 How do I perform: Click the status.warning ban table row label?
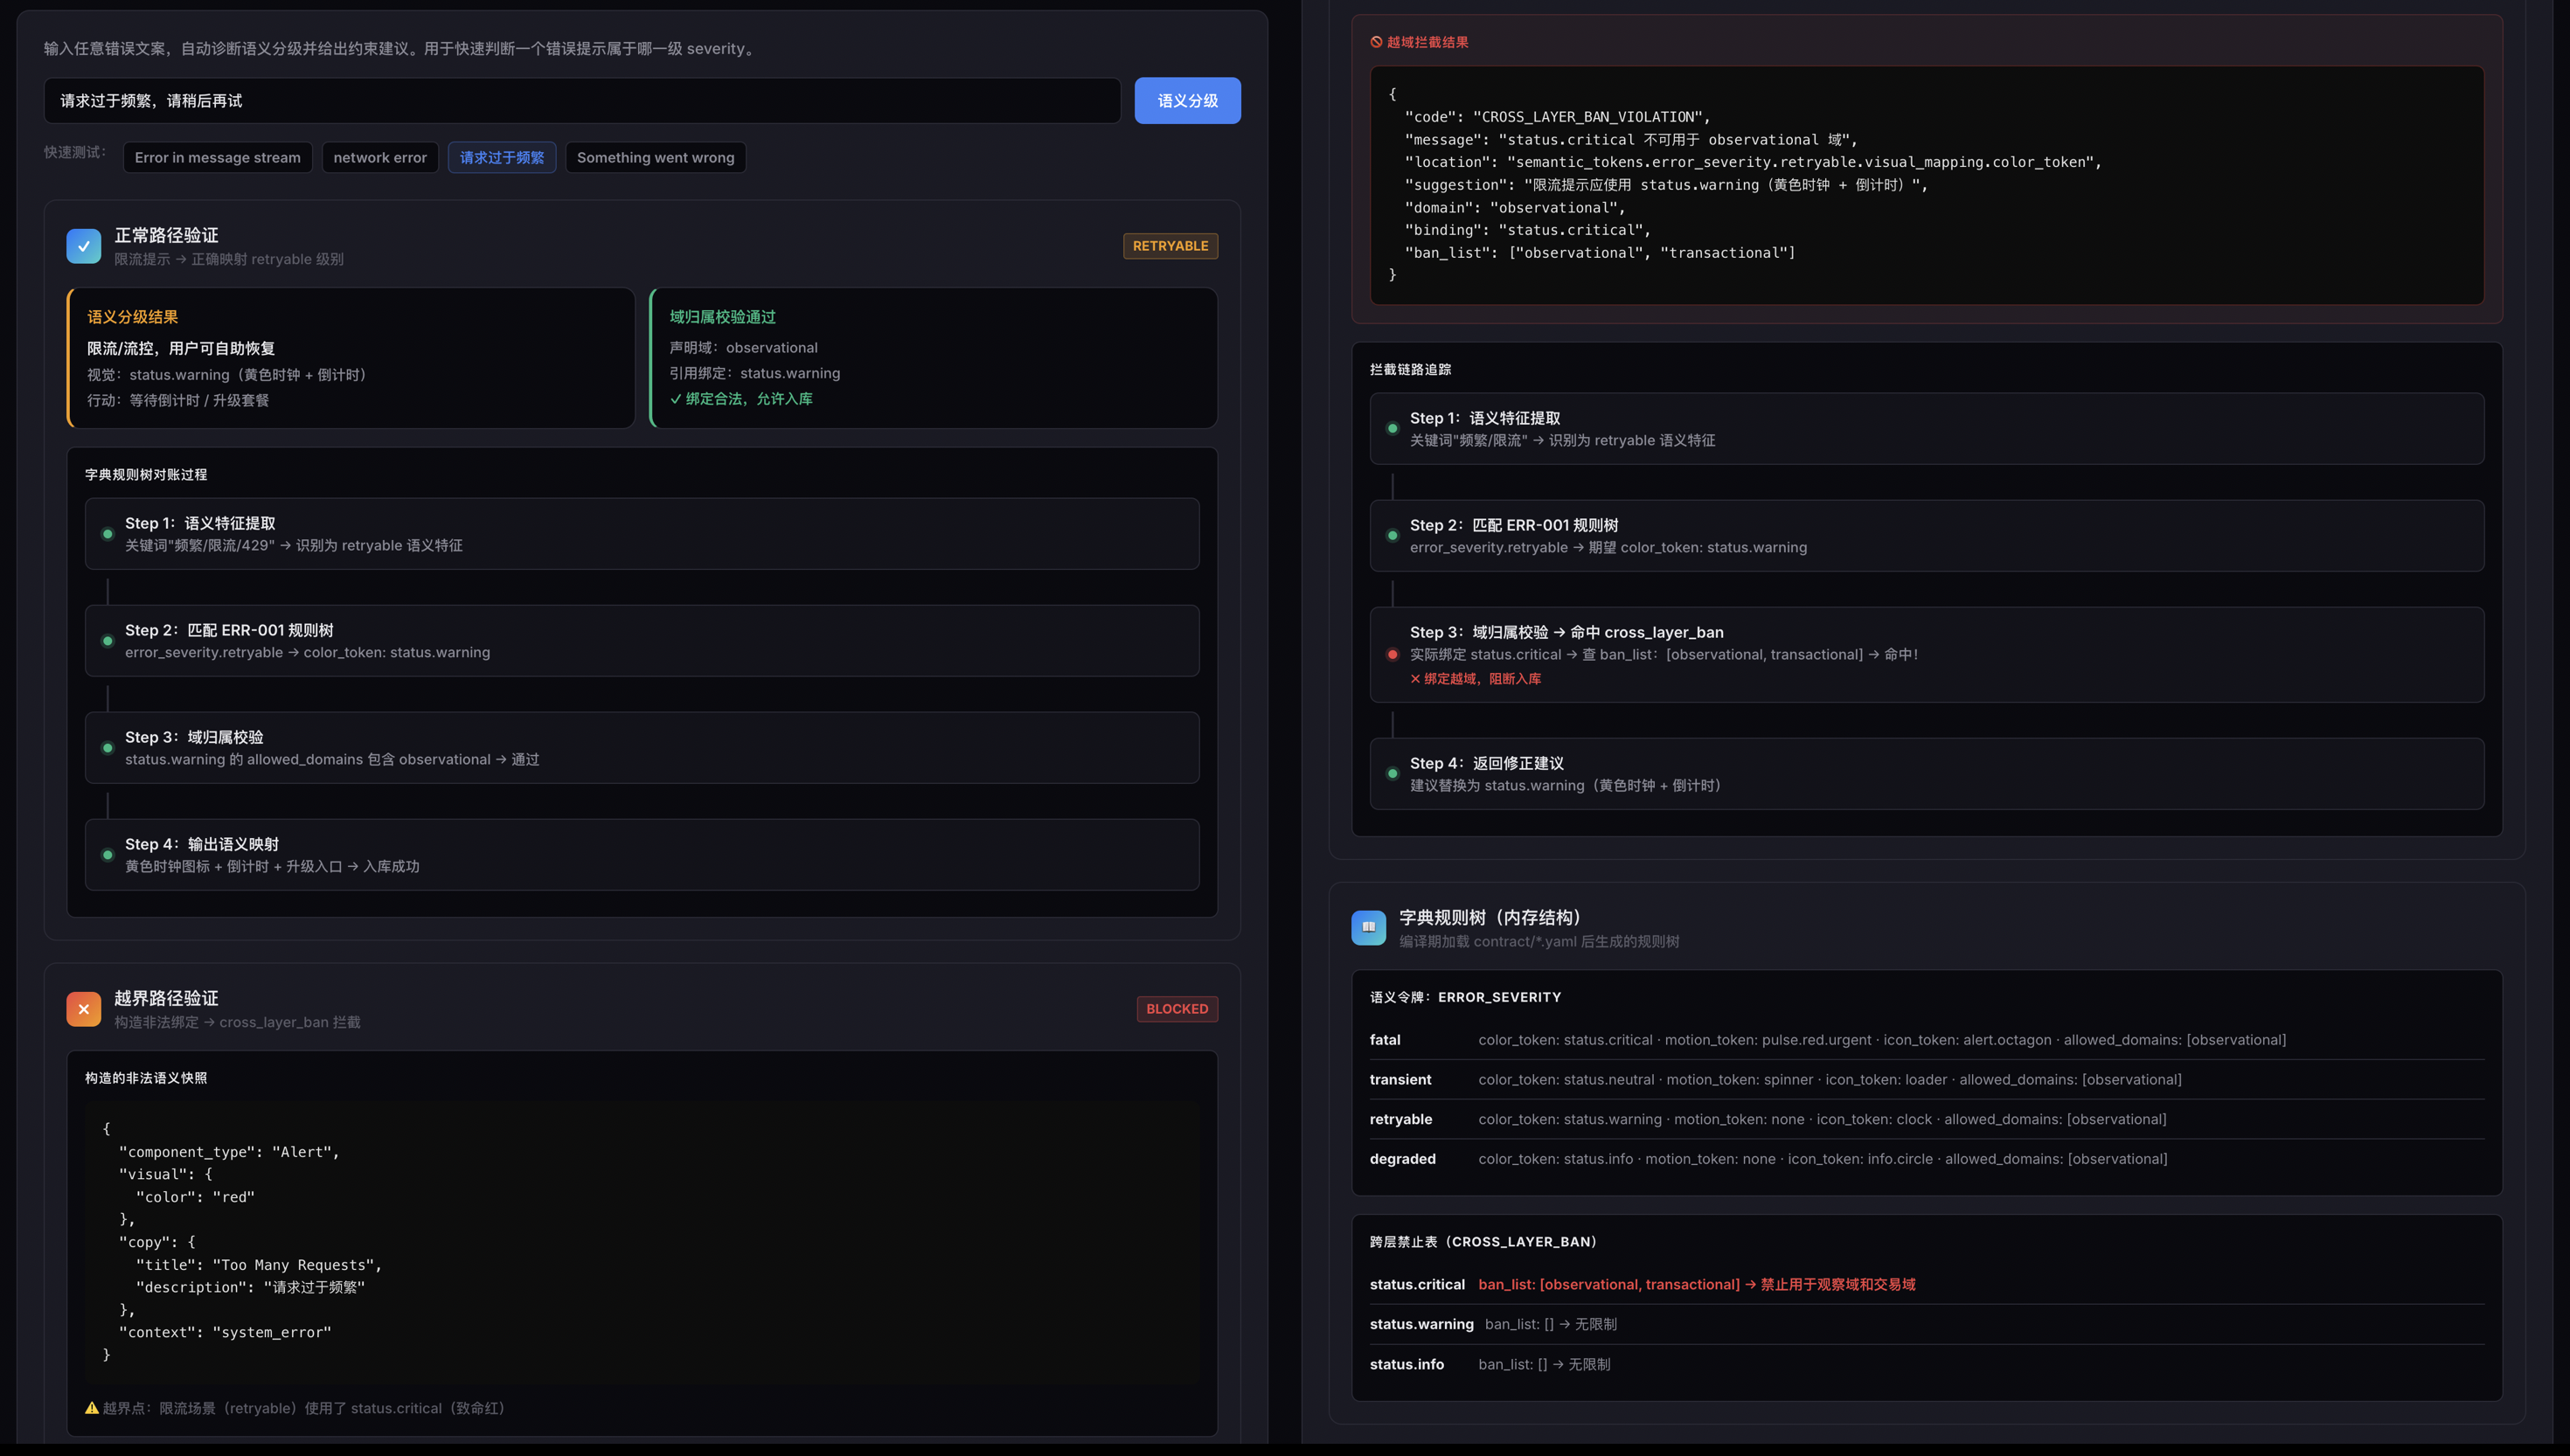tap(1421, 1324)
